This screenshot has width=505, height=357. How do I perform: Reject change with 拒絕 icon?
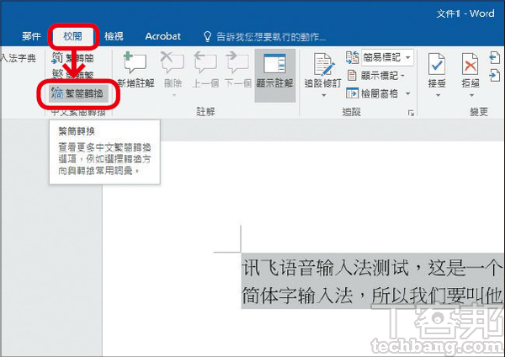470,64
